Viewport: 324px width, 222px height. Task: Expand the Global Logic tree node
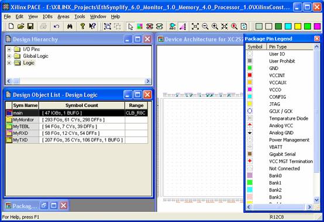[x=9, y=56]
